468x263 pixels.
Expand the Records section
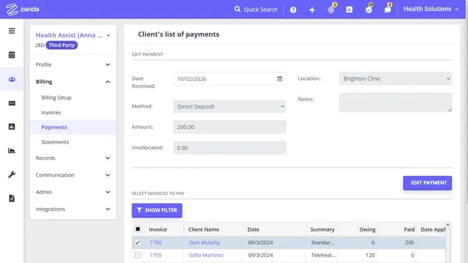coord(73,158)
